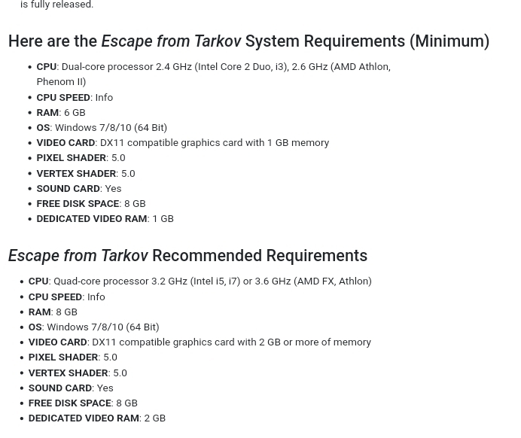Click the VIDEO CARD 2 GB or more item
The image size is (521, 438).
200,342
